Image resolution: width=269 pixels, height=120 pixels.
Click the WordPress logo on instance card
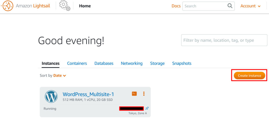coord(51,96)
